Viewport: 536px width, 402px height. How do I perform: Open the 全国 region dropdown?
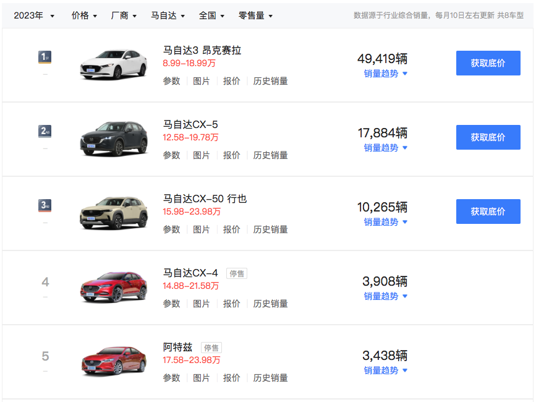211,15
